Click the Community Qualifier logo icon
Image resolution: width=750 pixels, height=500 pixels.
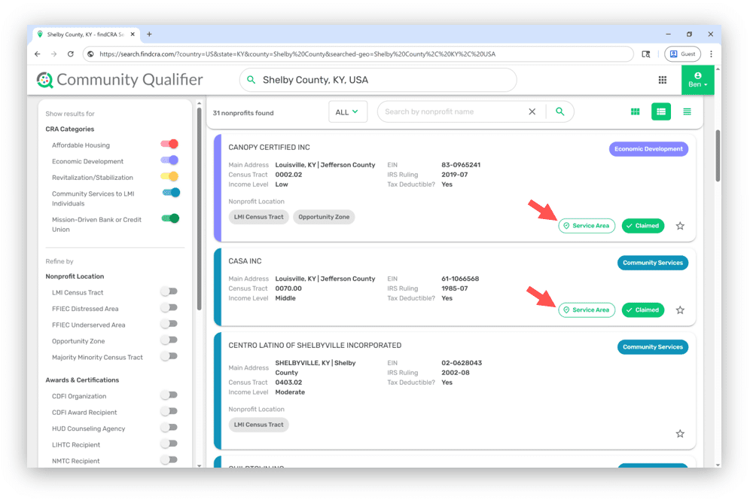[45, 80]
